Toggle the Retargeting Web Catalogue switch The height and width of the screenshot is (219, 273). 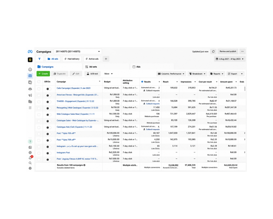tap(48, 108)
